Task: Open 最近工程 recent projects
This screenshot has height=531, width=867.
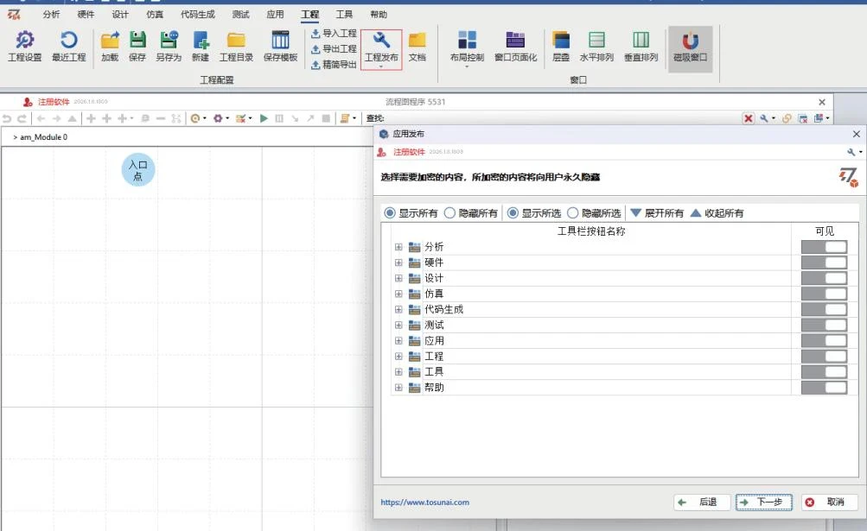Action: (x=68, y=46)
